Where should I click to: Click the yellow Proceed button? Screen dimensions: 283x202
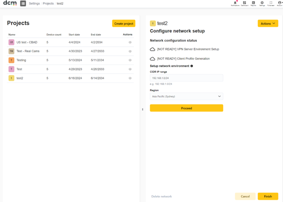point(186,108)
